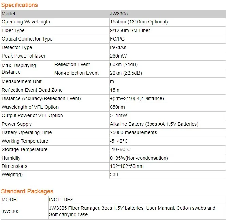Click the 'JW3305 Fiber Ranager, 3pcs 1.5V batteries' description

(132, 211)
